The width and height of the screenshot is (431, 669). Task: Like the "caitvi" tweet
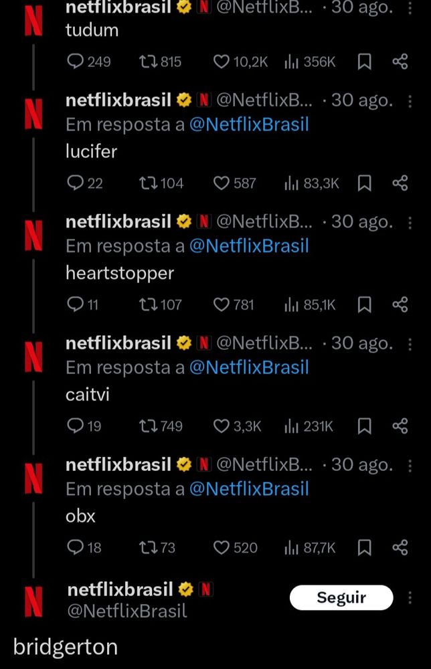[237, 426]
